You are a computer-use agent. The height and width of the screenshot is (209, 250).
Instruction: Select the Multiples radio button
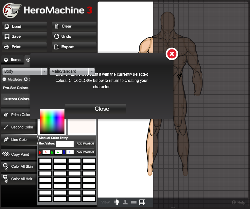4,79
